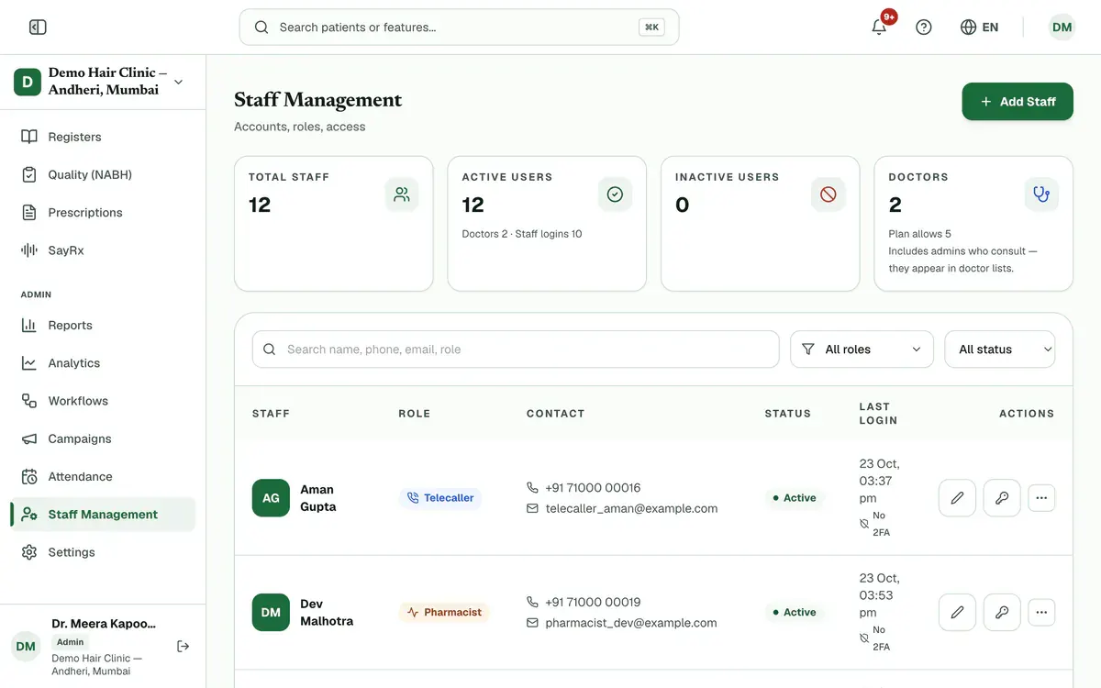This screenshot has height=688, width=1101.
Task: Open more options for Aman Gupta
Action: (x=1041, y=498)
